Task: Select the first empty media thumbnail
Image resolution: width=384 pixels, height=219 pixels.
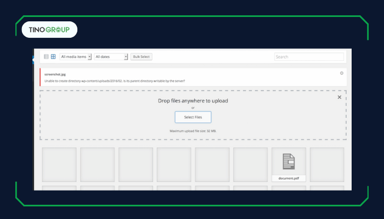Action: 59,164
